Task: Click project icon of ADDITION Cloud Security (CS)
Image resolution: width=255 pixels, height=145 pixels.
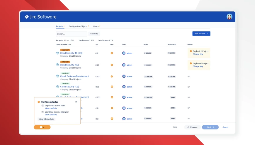Action: pos(57,87)
